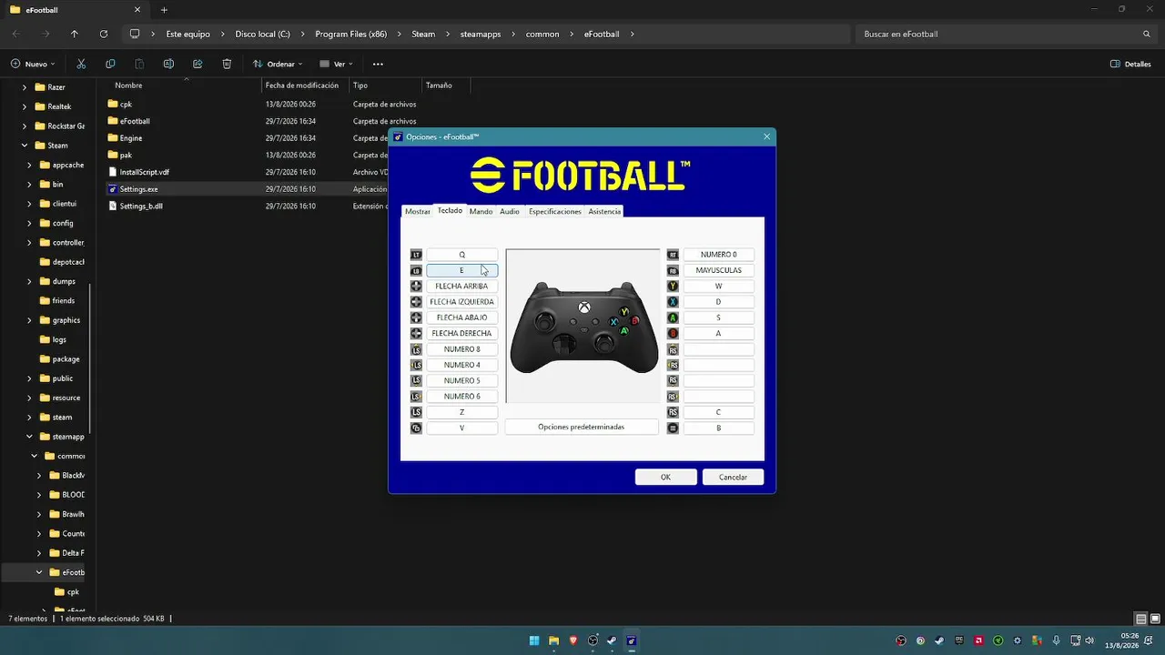Screen dimensions: 1165x655
Task: Rename the selected file via toolbar icon
Action: (168, 64)
